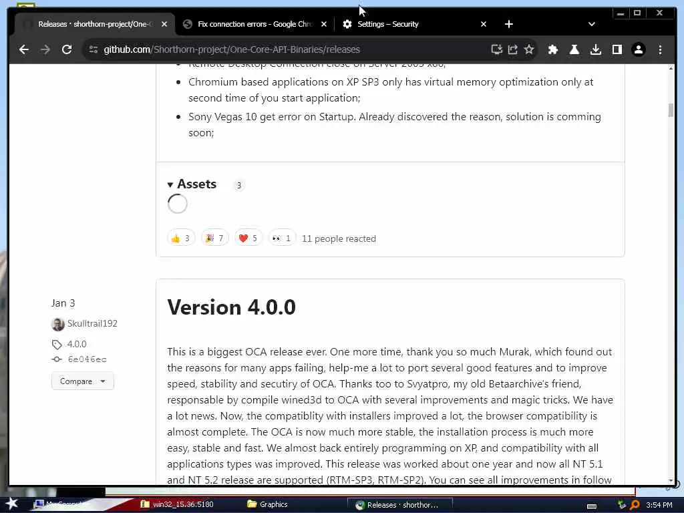Image resolution: width=684 pixels, height=513 pixels.
Task: Click the heart reaction with 5
Action: click(x=248, y=238)
